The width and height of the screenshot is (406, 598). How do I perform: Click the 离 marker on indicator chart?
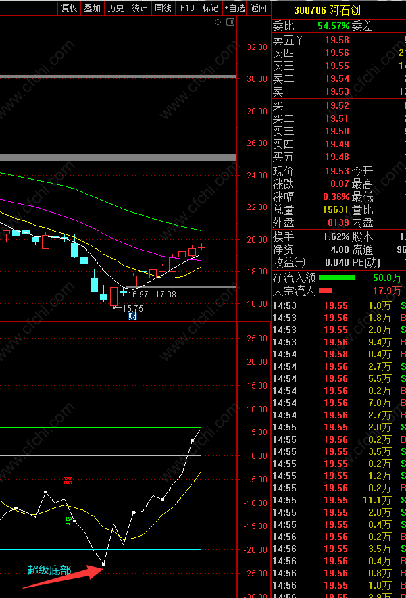click(x=68, y=481)
